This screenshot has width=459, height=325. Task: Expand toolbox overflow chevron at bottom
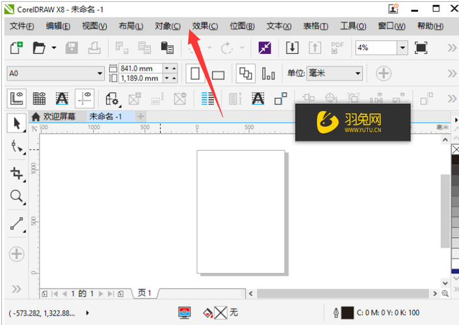click(x=16, y=289)
